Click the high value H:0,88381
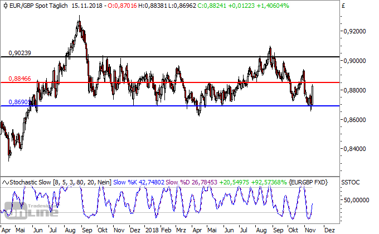Screen dimensions: 379x234 153,6
